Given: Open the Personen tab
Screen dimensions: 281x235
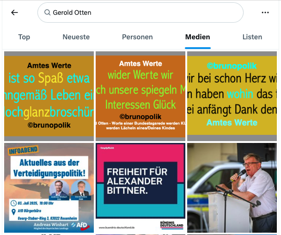Looking at the screenshot, I should pyautogui.click(x=137, y=37).
